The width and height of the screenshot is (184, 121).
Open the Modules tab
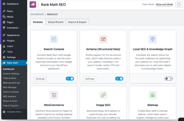click(x=38, y=22)
